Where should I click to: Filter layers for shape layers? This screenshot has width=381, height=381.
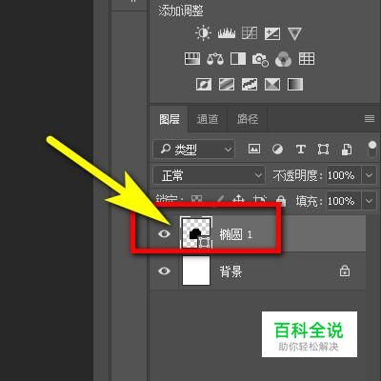[x=323, y=149]
